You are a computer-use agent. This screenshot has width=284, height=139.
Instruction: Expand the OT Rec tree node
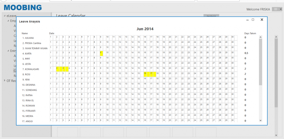point(4,81)
